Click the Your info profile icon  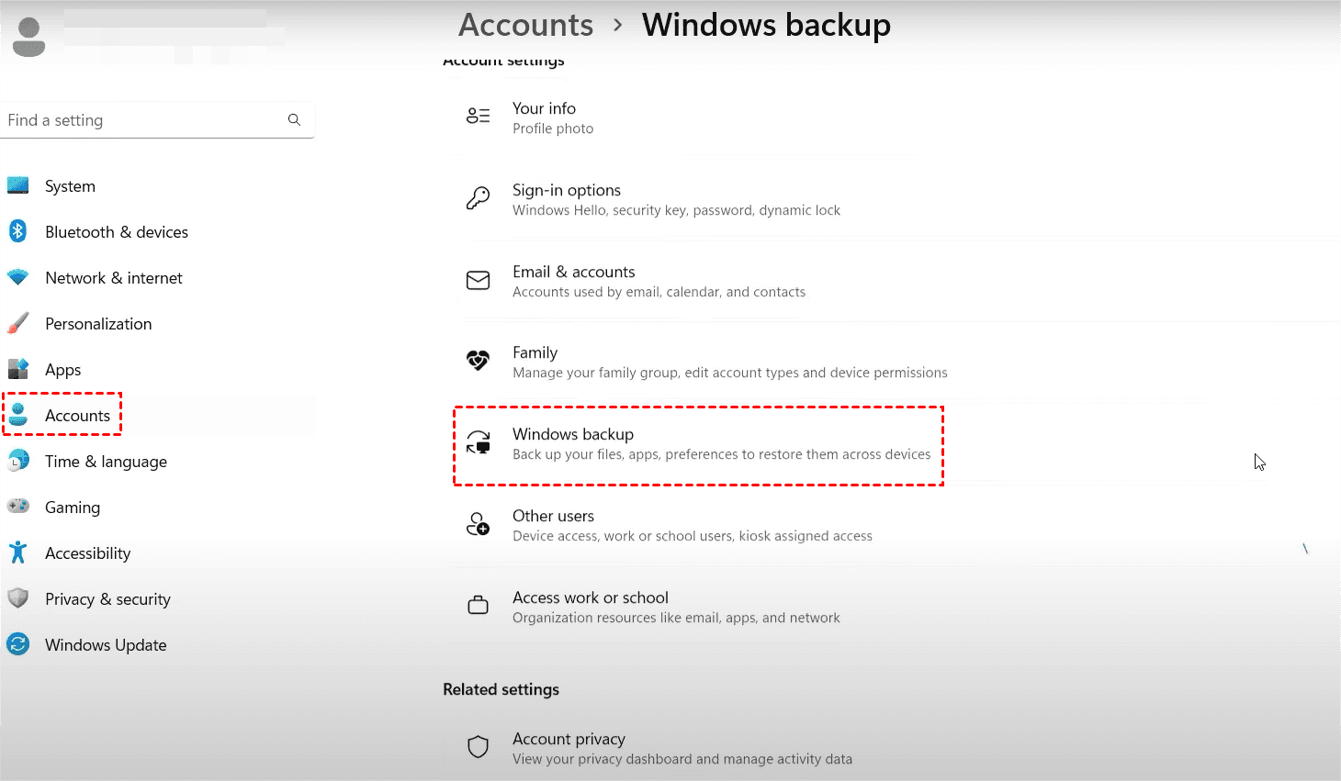[x=478, y=117]
